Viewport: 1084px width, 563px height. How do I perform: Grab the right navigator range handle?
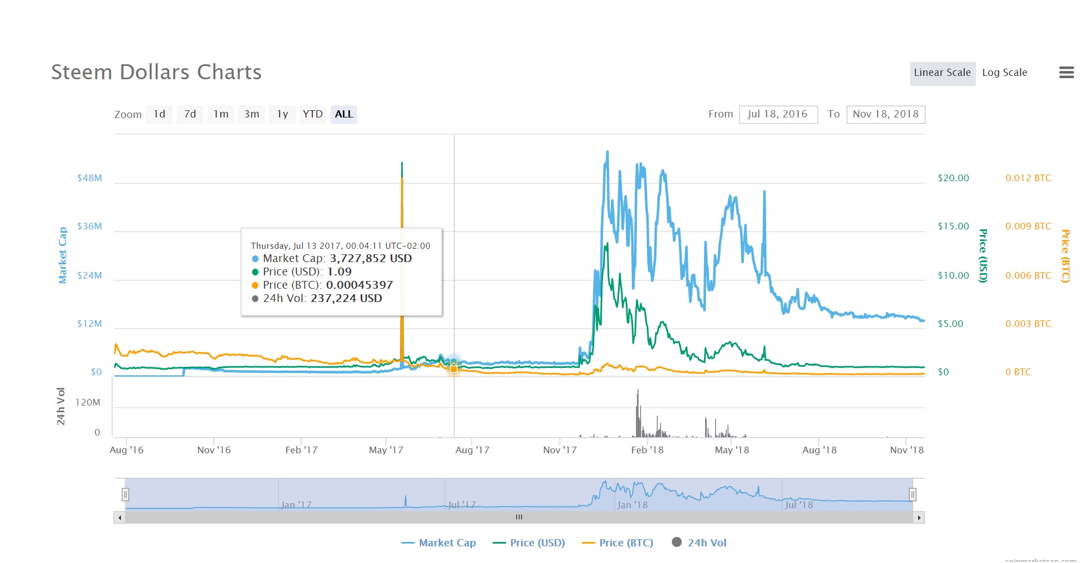tap(913, 494)
